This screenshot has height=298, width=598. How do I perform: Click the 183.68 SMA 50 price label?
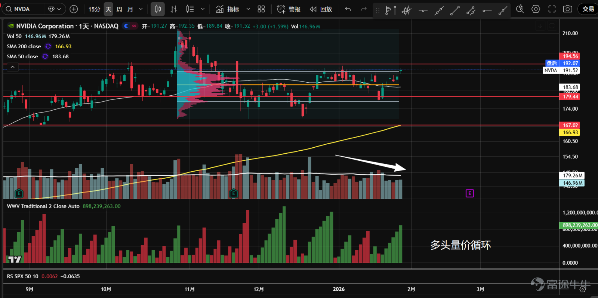(570, 87)
